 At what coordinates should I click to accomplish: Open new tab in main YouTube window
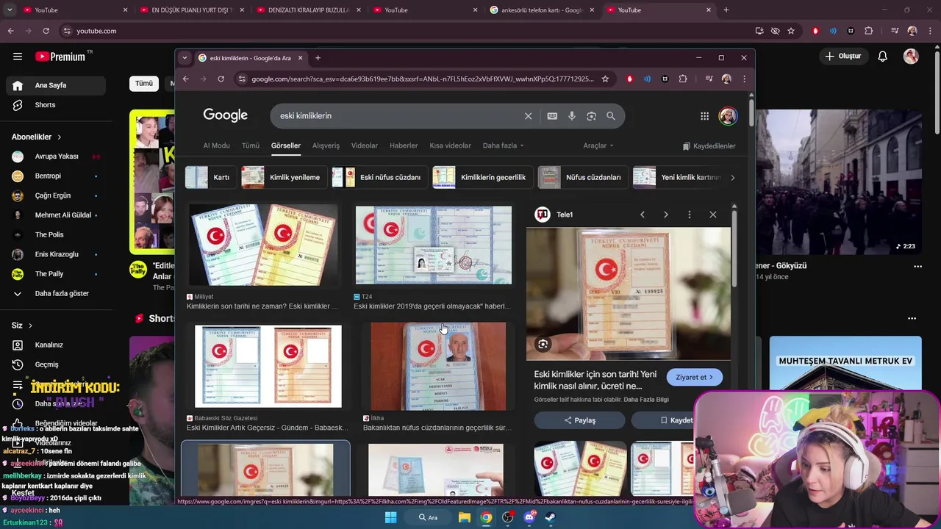[x=726, y=10]
